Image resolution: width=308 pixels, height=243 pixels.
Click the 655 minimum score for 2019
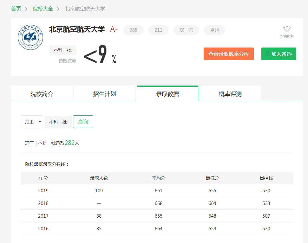coord(212,191)
